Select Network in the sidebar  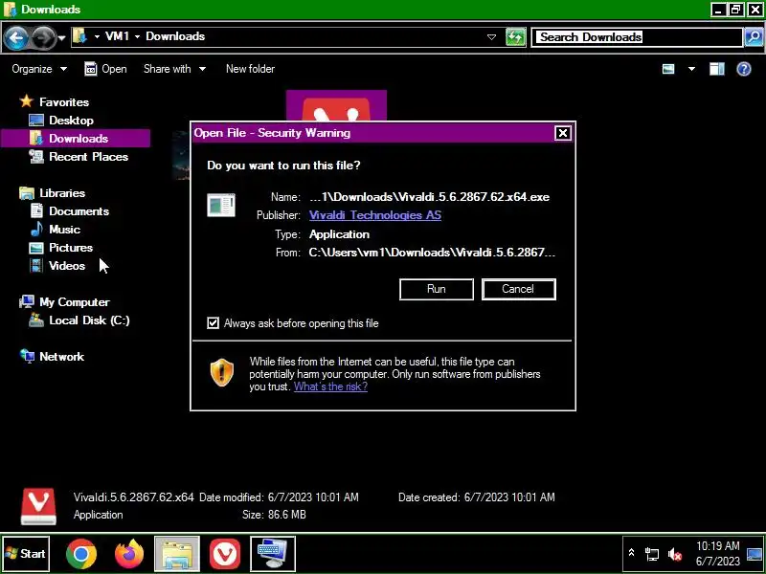(61, 357)
